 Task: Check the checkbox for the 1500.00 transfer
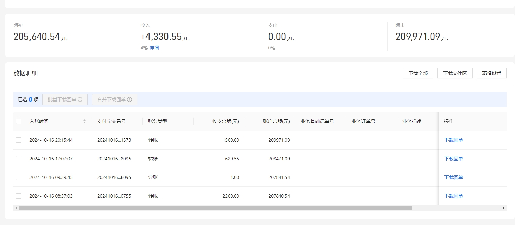(19, 140)
